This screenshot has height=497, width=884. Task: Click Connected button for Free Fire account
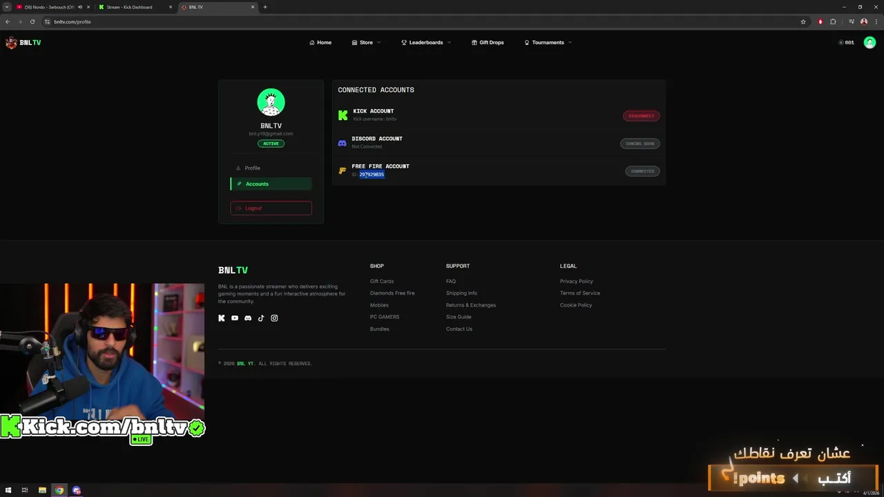[642, 171]
